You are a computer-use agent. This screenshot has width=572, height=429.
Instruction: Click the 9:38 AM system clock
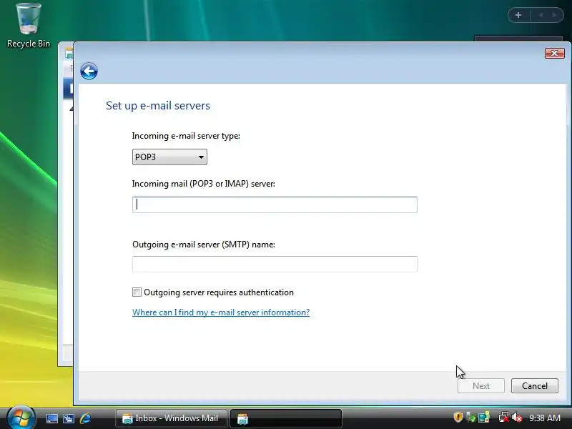pyautogui.click(x=545, y=418)
